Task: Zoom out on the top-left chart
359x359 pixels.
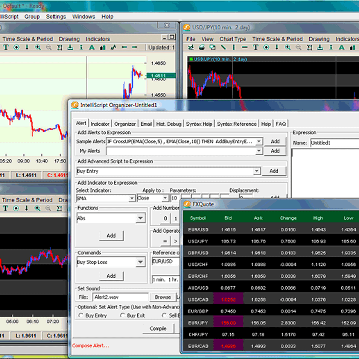Action: coord(49,47)
